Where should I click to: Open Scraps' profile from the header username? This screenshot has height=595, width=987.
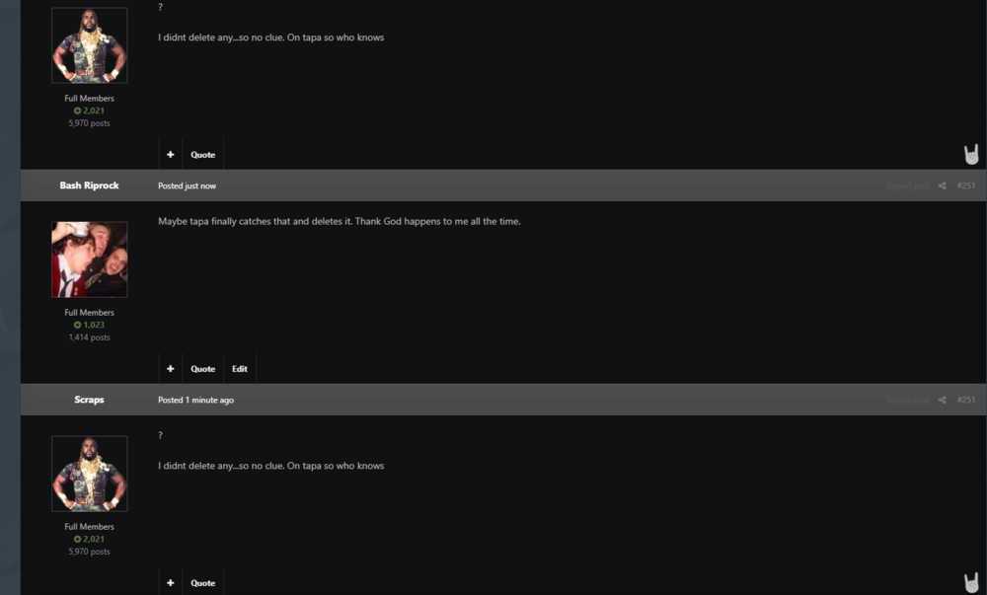pos(89,400)
